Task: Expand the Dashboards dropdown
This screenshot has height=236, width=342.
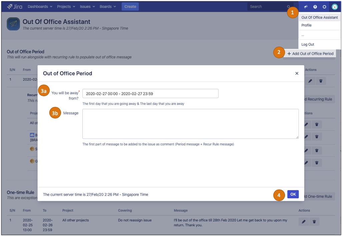Action: (40, 7)
